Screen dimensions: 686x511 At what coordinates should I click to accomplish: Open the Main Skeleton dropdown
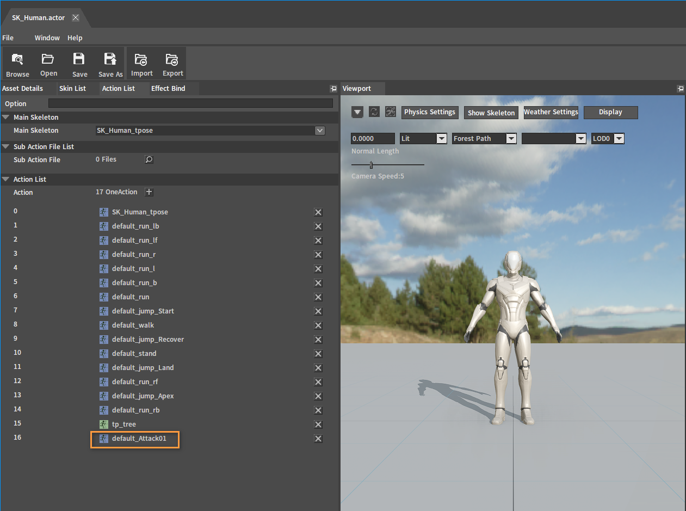point(320,131)
